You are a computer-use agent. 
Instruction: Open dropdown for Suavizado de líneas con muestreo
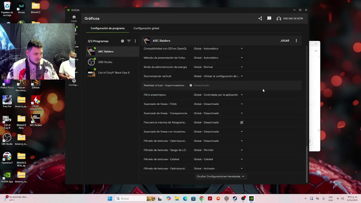(242, 132)
